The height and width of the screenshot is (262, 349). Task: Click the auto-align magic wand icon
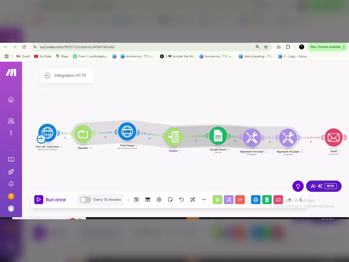[193, 200]
